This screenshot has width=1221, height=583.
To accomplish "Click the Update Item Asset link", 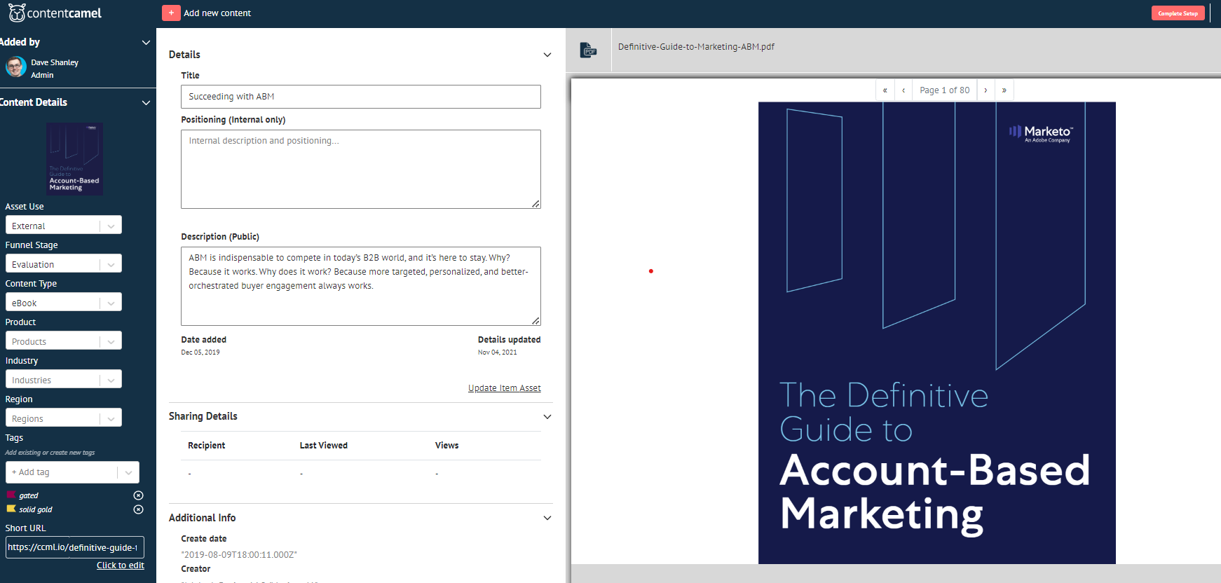I will pyautogui.click(x=505, y=388).
